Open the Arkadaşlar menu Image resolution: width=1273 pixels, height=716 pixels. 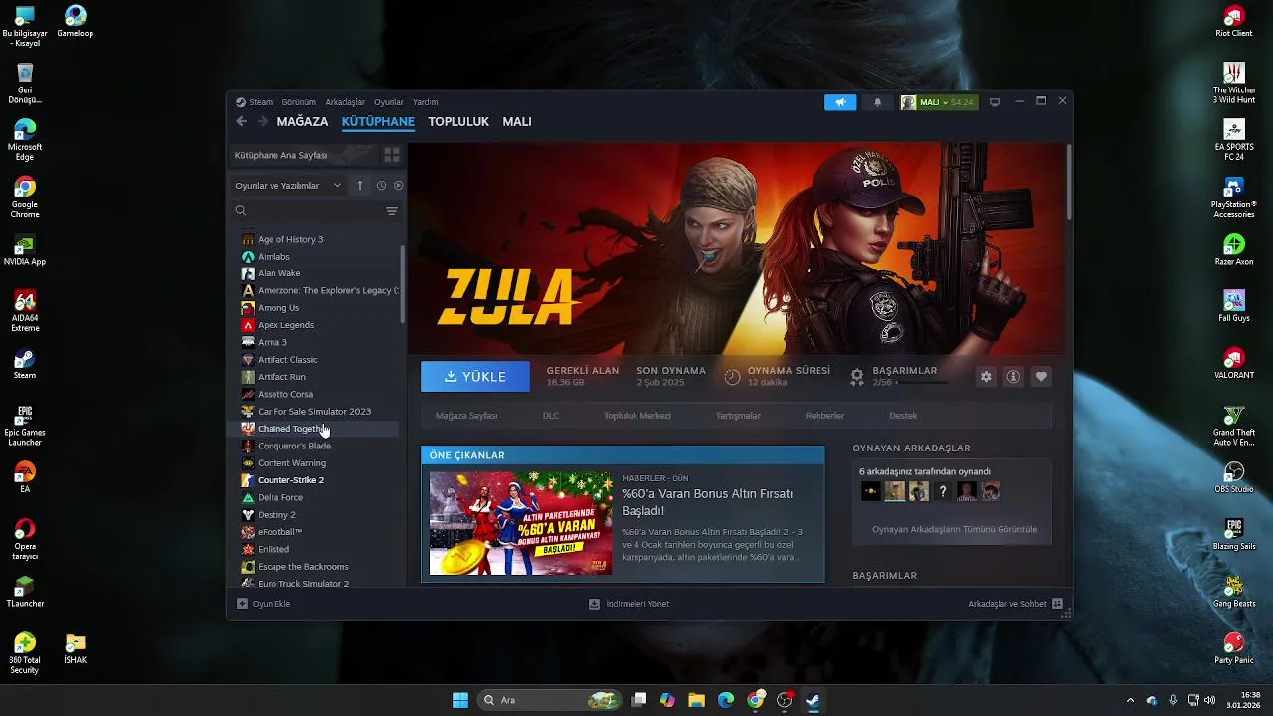click(345, 102)
